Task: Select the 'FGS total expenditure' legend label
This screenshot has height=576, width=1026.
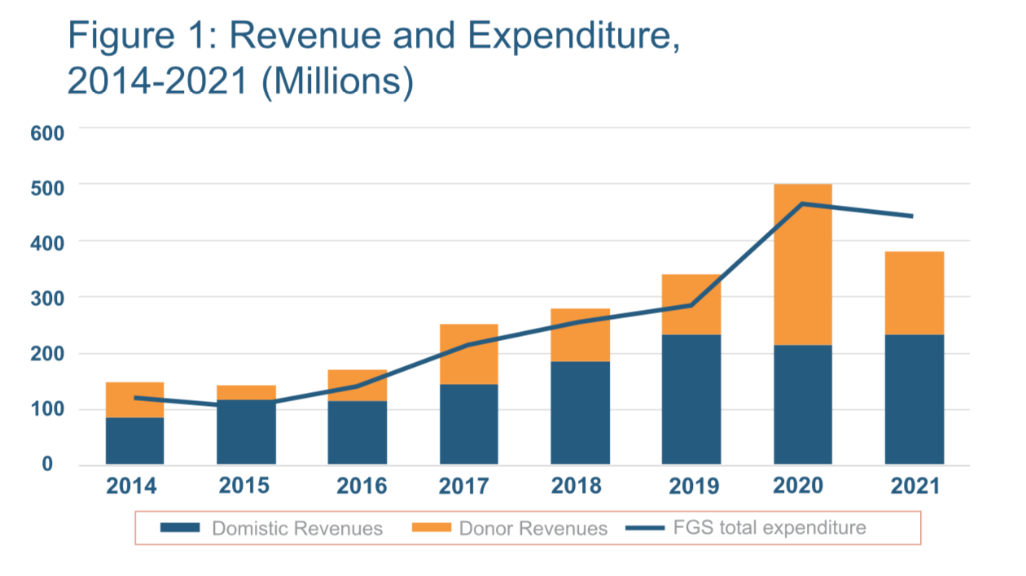Action: pos(770,528)
